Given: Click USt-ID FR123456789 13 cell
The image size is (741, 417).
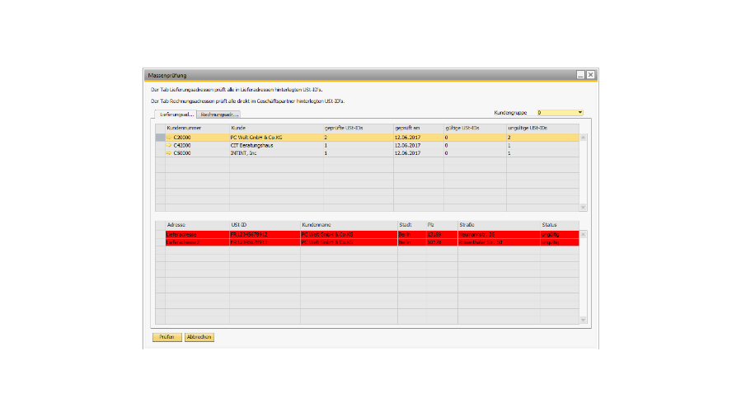Looking at the screenshot, I should click(265, 242).
